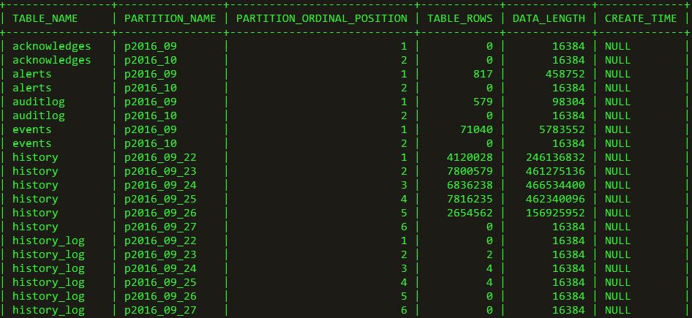Click history_log partition p2016_09_22
The image size is (692, 318).
[161, 241]
